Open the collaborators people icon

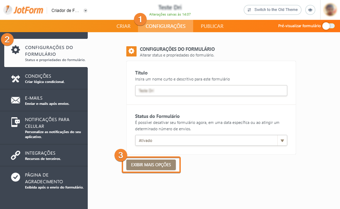point(310,10)
